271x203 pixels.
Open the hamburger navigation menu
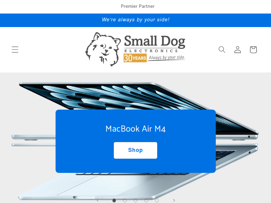[15, 49]
